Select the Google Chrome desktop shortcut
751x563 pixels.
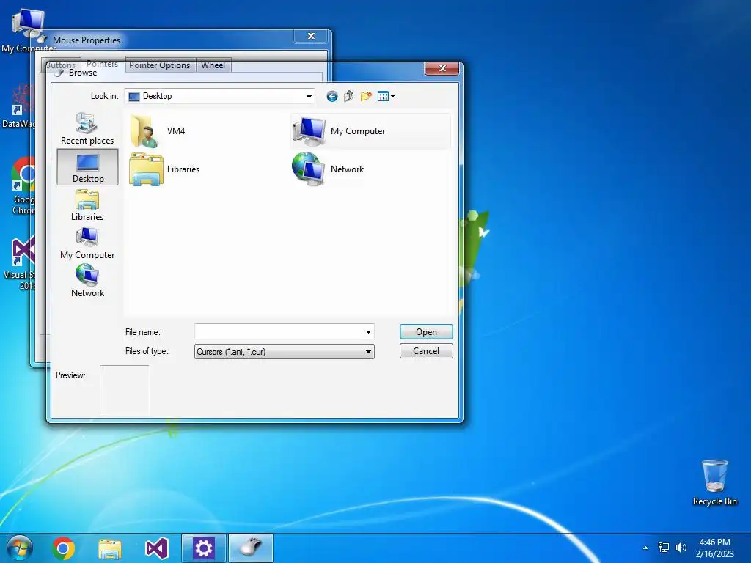click(x=23, y=185)
